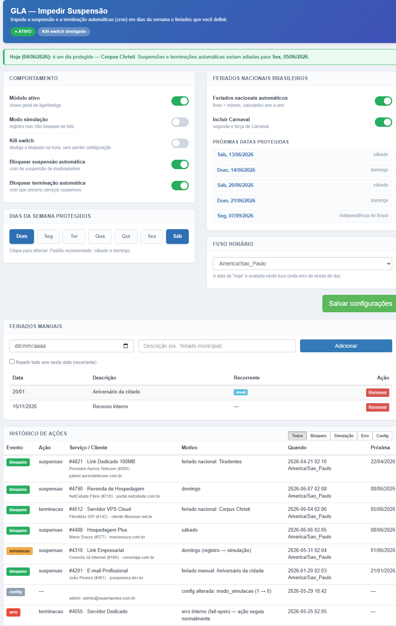The image size is (396, 626).
Task: Click the Kill-switch desligado badge
Action: coord(64,32)
